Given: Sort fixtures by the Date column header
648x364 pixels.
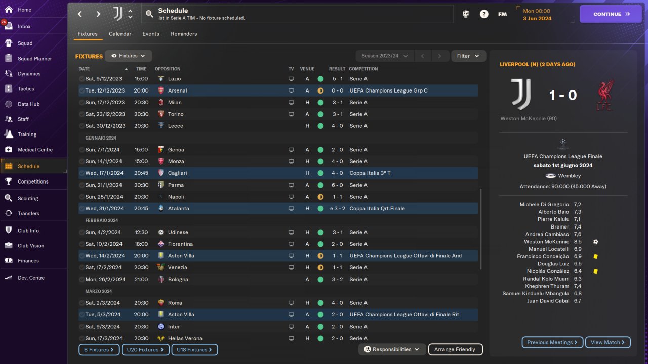Looking at the screenshot, I should [x=103, y=69].
